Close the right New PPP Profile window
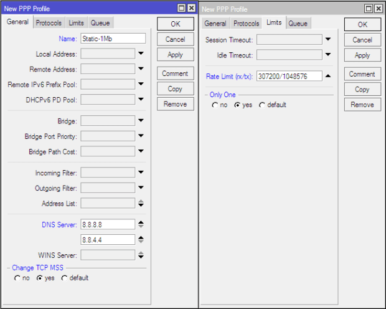The image size is (386, 309). pos(379,9)
